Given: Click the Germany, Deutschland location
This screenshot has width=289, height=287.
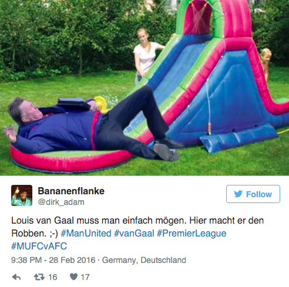Looking at the screenshot, I should point(144,260).
